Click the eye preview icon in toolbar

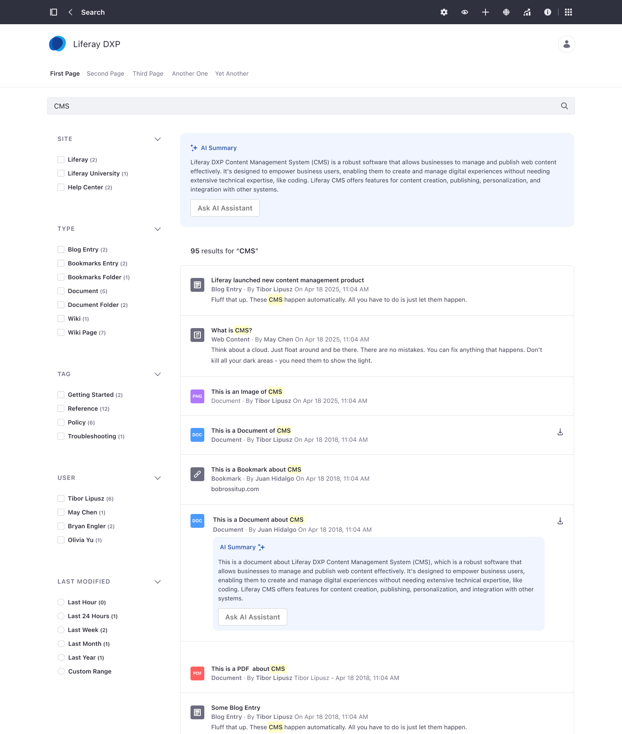click(464, 12)
